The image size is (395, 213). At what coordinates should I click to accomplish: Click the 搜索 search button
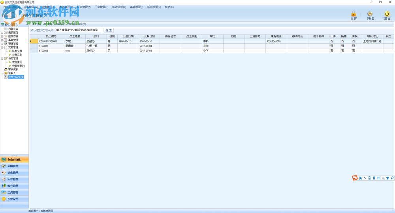(x=109, y=30)
